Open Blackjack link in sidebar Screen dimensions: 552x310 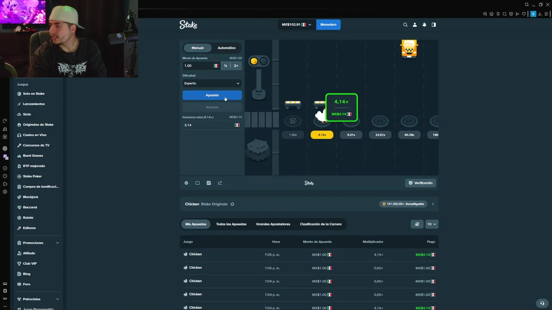point(30,197)
